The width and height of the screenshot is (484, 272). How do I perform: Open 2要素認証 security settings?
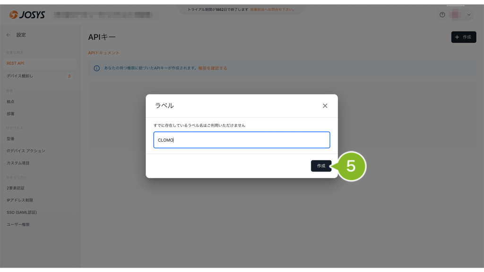click(17, 188)
